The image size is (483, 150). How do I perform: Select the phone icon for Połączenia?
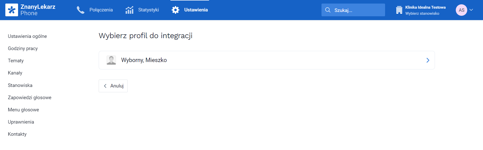80,10
